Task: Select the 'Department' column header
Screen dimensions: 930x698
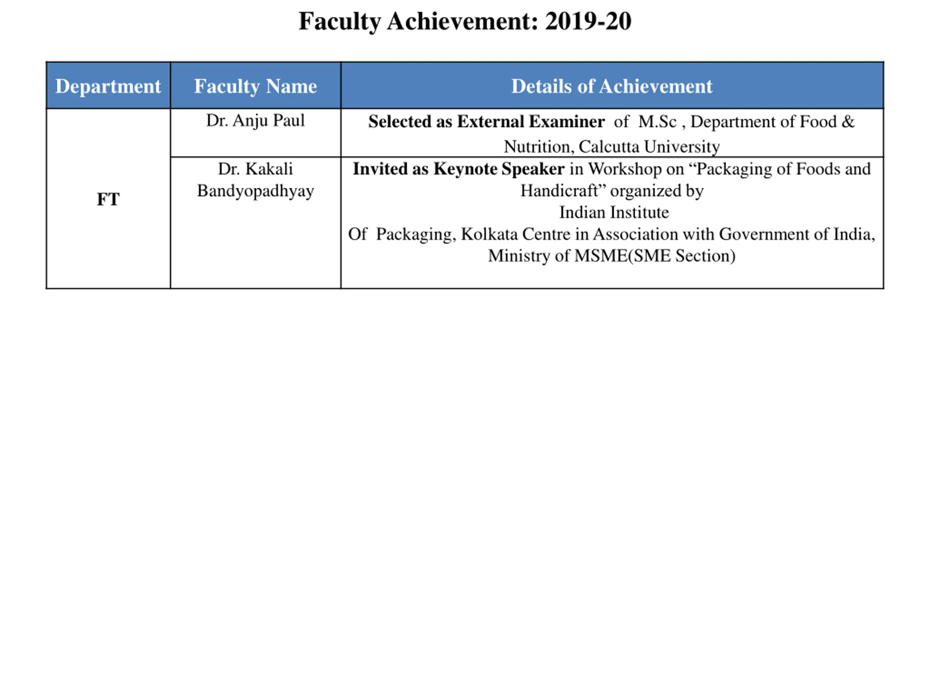Action: [x=108, y=85]
